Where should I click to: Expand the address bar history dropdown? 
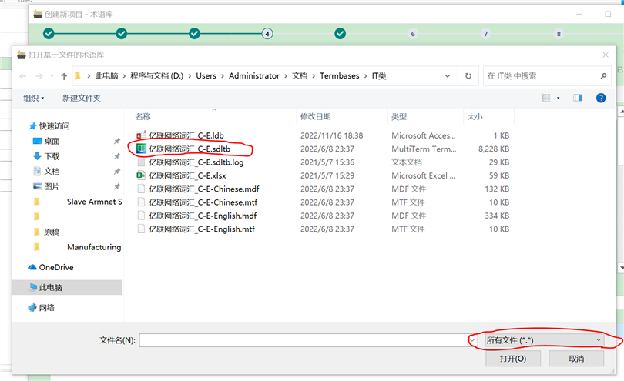pyautogui.click(x=448, y=76)
